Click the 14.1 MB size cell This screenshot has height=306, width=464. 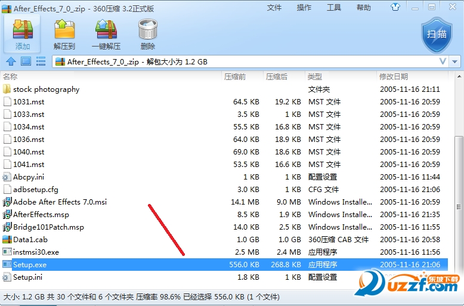[x=245, y=202]
